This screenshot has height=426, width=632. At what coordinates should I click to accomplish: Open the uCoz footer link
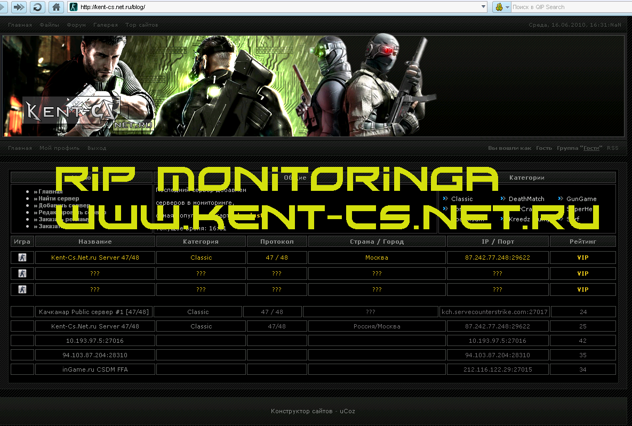click(x=347, y=411)
